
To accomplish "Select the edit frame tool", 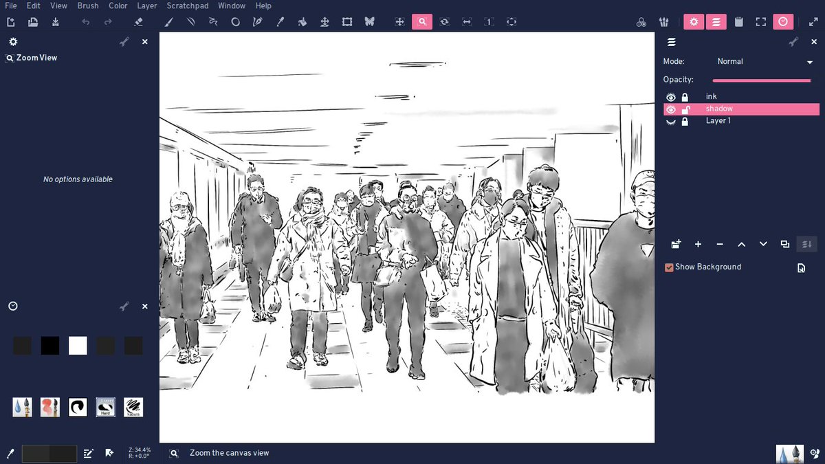I will pyautogui.click(x=347, y=22).
